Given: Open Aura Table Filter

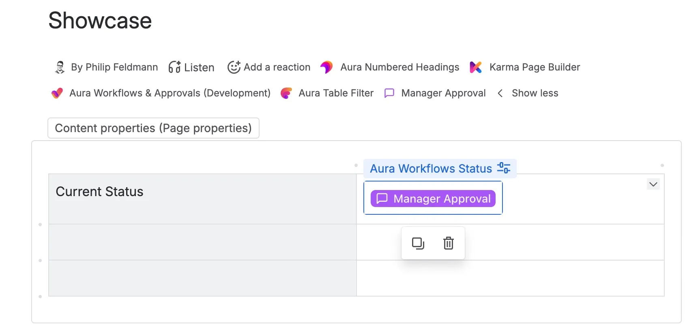Looking at the screenshot, I should click(336, 93).
